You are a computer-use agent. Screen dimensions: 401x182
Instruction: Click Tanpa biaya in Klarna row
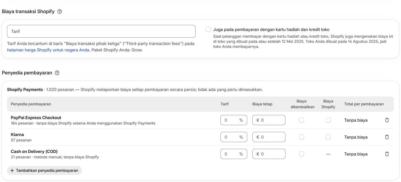356,137
